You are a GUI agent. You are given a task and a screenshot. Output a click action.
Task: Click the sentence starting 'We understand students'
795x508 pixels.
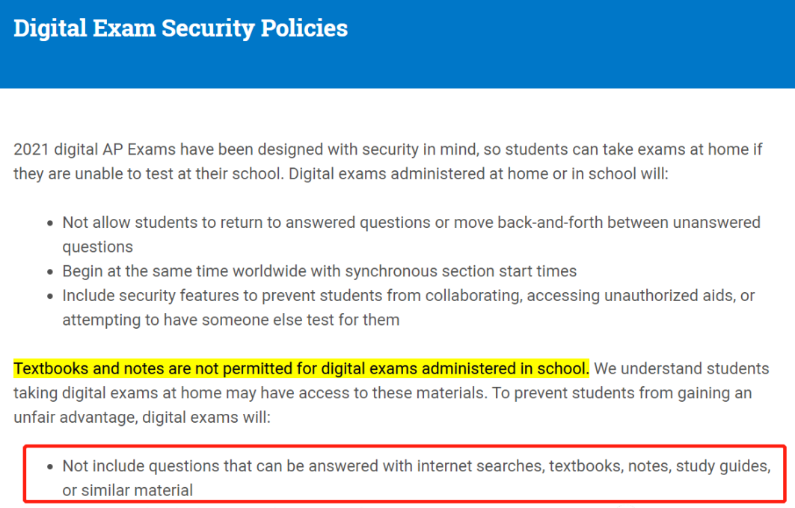391,393
